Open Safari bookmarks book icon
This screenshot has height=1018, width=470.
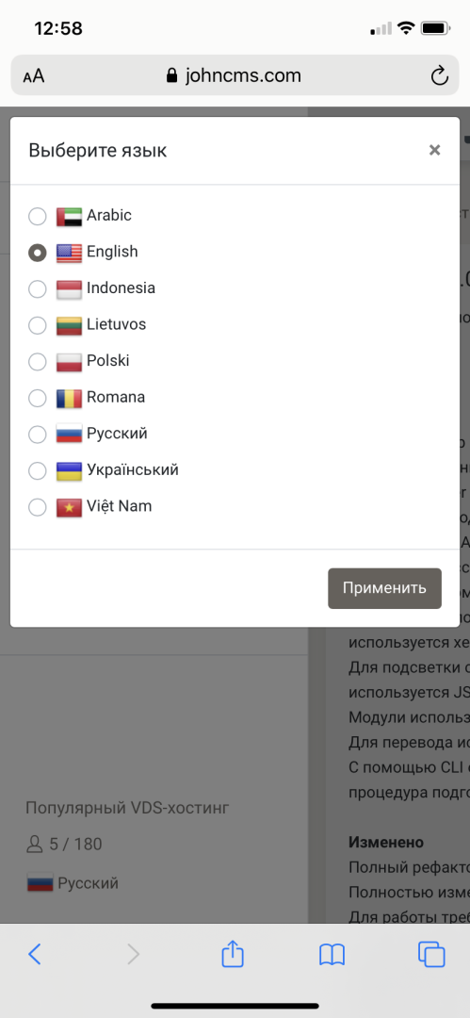(x=332, y=954)
